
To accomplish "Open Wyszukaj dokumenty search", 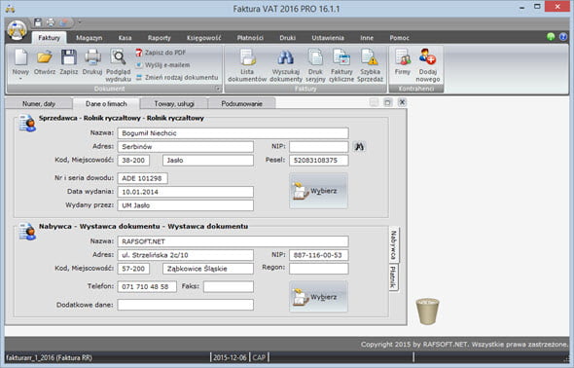I will pos(286,65).
